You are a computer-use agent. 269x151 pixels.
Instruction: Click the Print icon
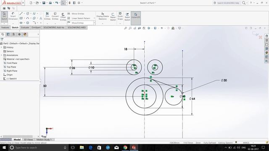50,3
